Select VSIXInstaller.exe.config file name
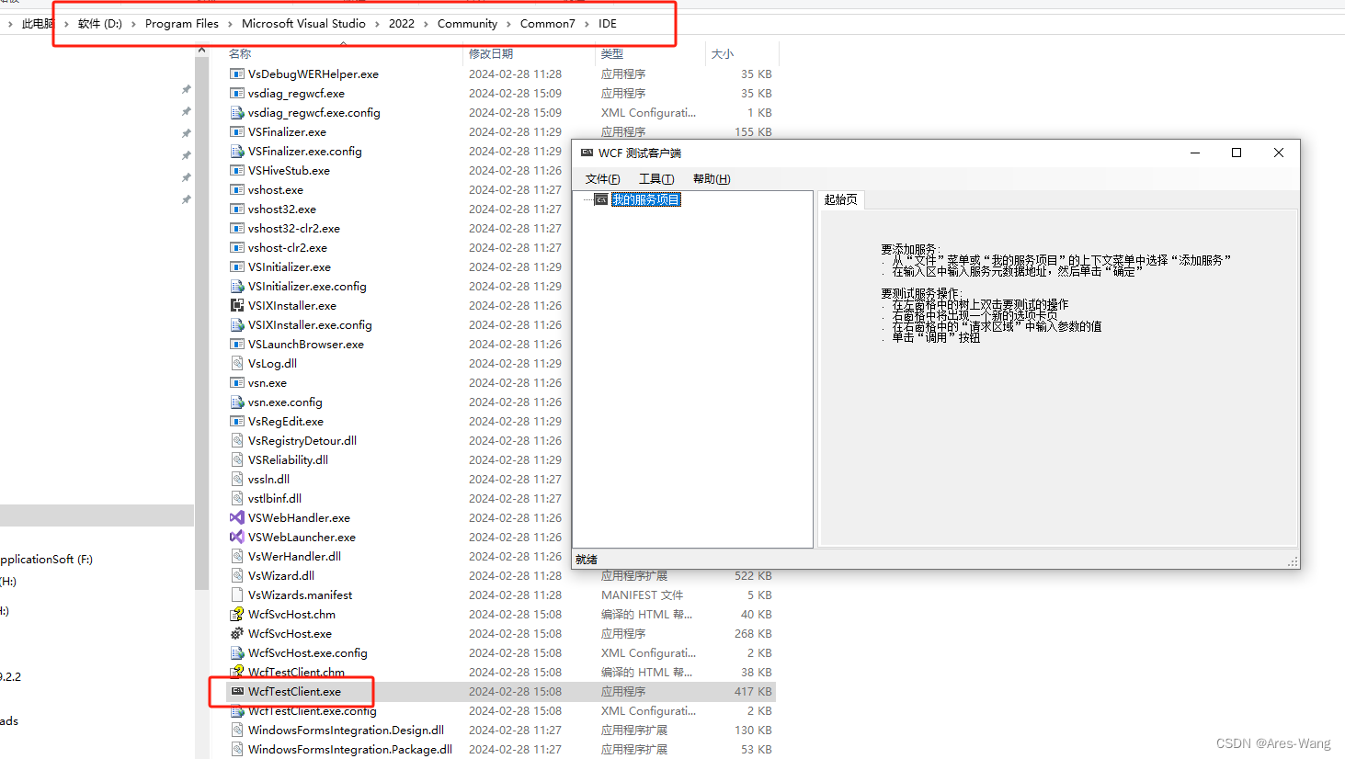The width and height of the screenshot is (1345, 759). (x=310, y=324)
